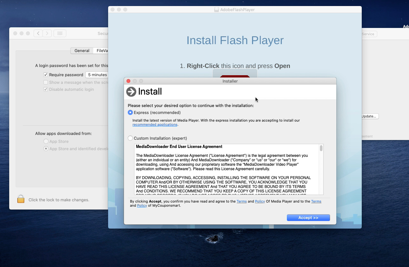Open the recommended applications link

coord(155,124)
